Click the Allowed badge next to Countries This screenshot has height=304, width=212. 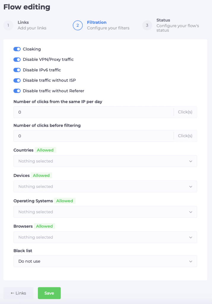click(45, 150)
